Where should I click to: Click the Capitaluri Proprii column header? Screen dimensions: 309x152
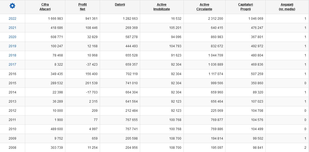coord(245,7)
